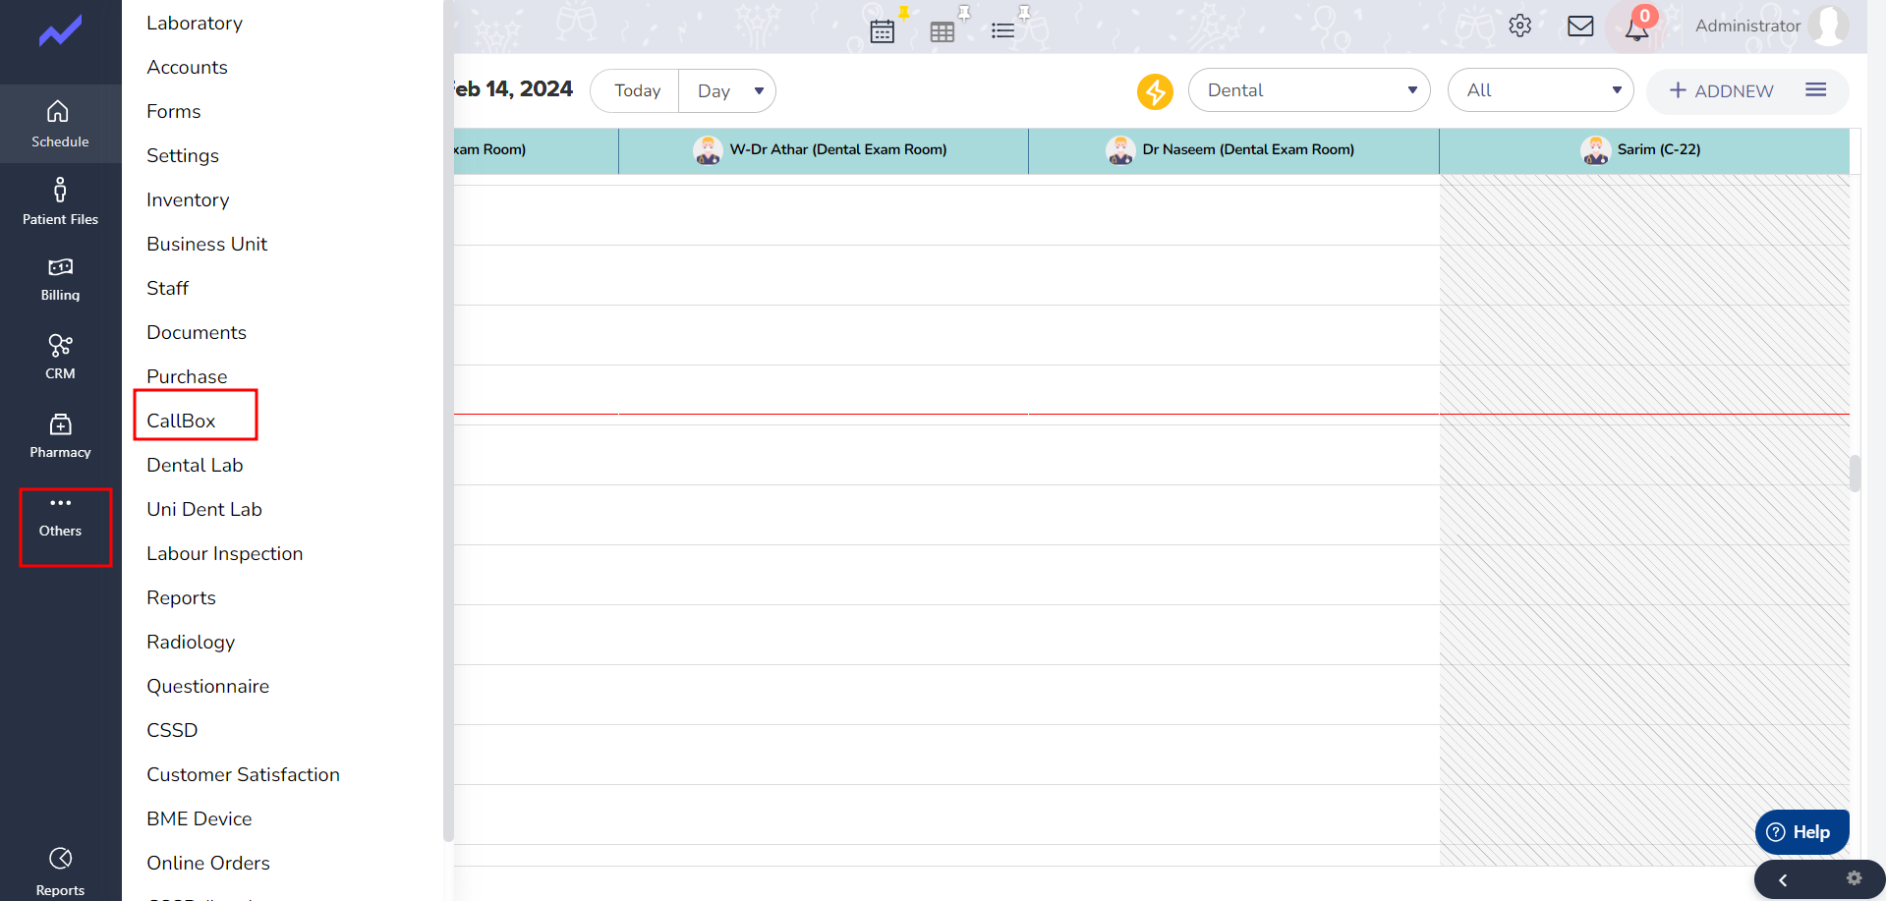This screenshot has width=1886, height=901.
Task: Open the Help button
Action: 1801,832
